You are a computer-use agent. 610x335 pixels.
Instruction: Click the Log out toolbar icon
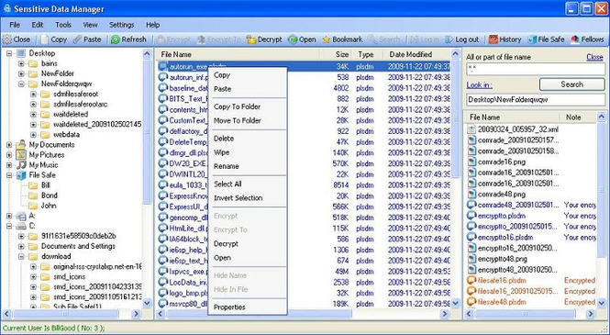pos(449,39)
